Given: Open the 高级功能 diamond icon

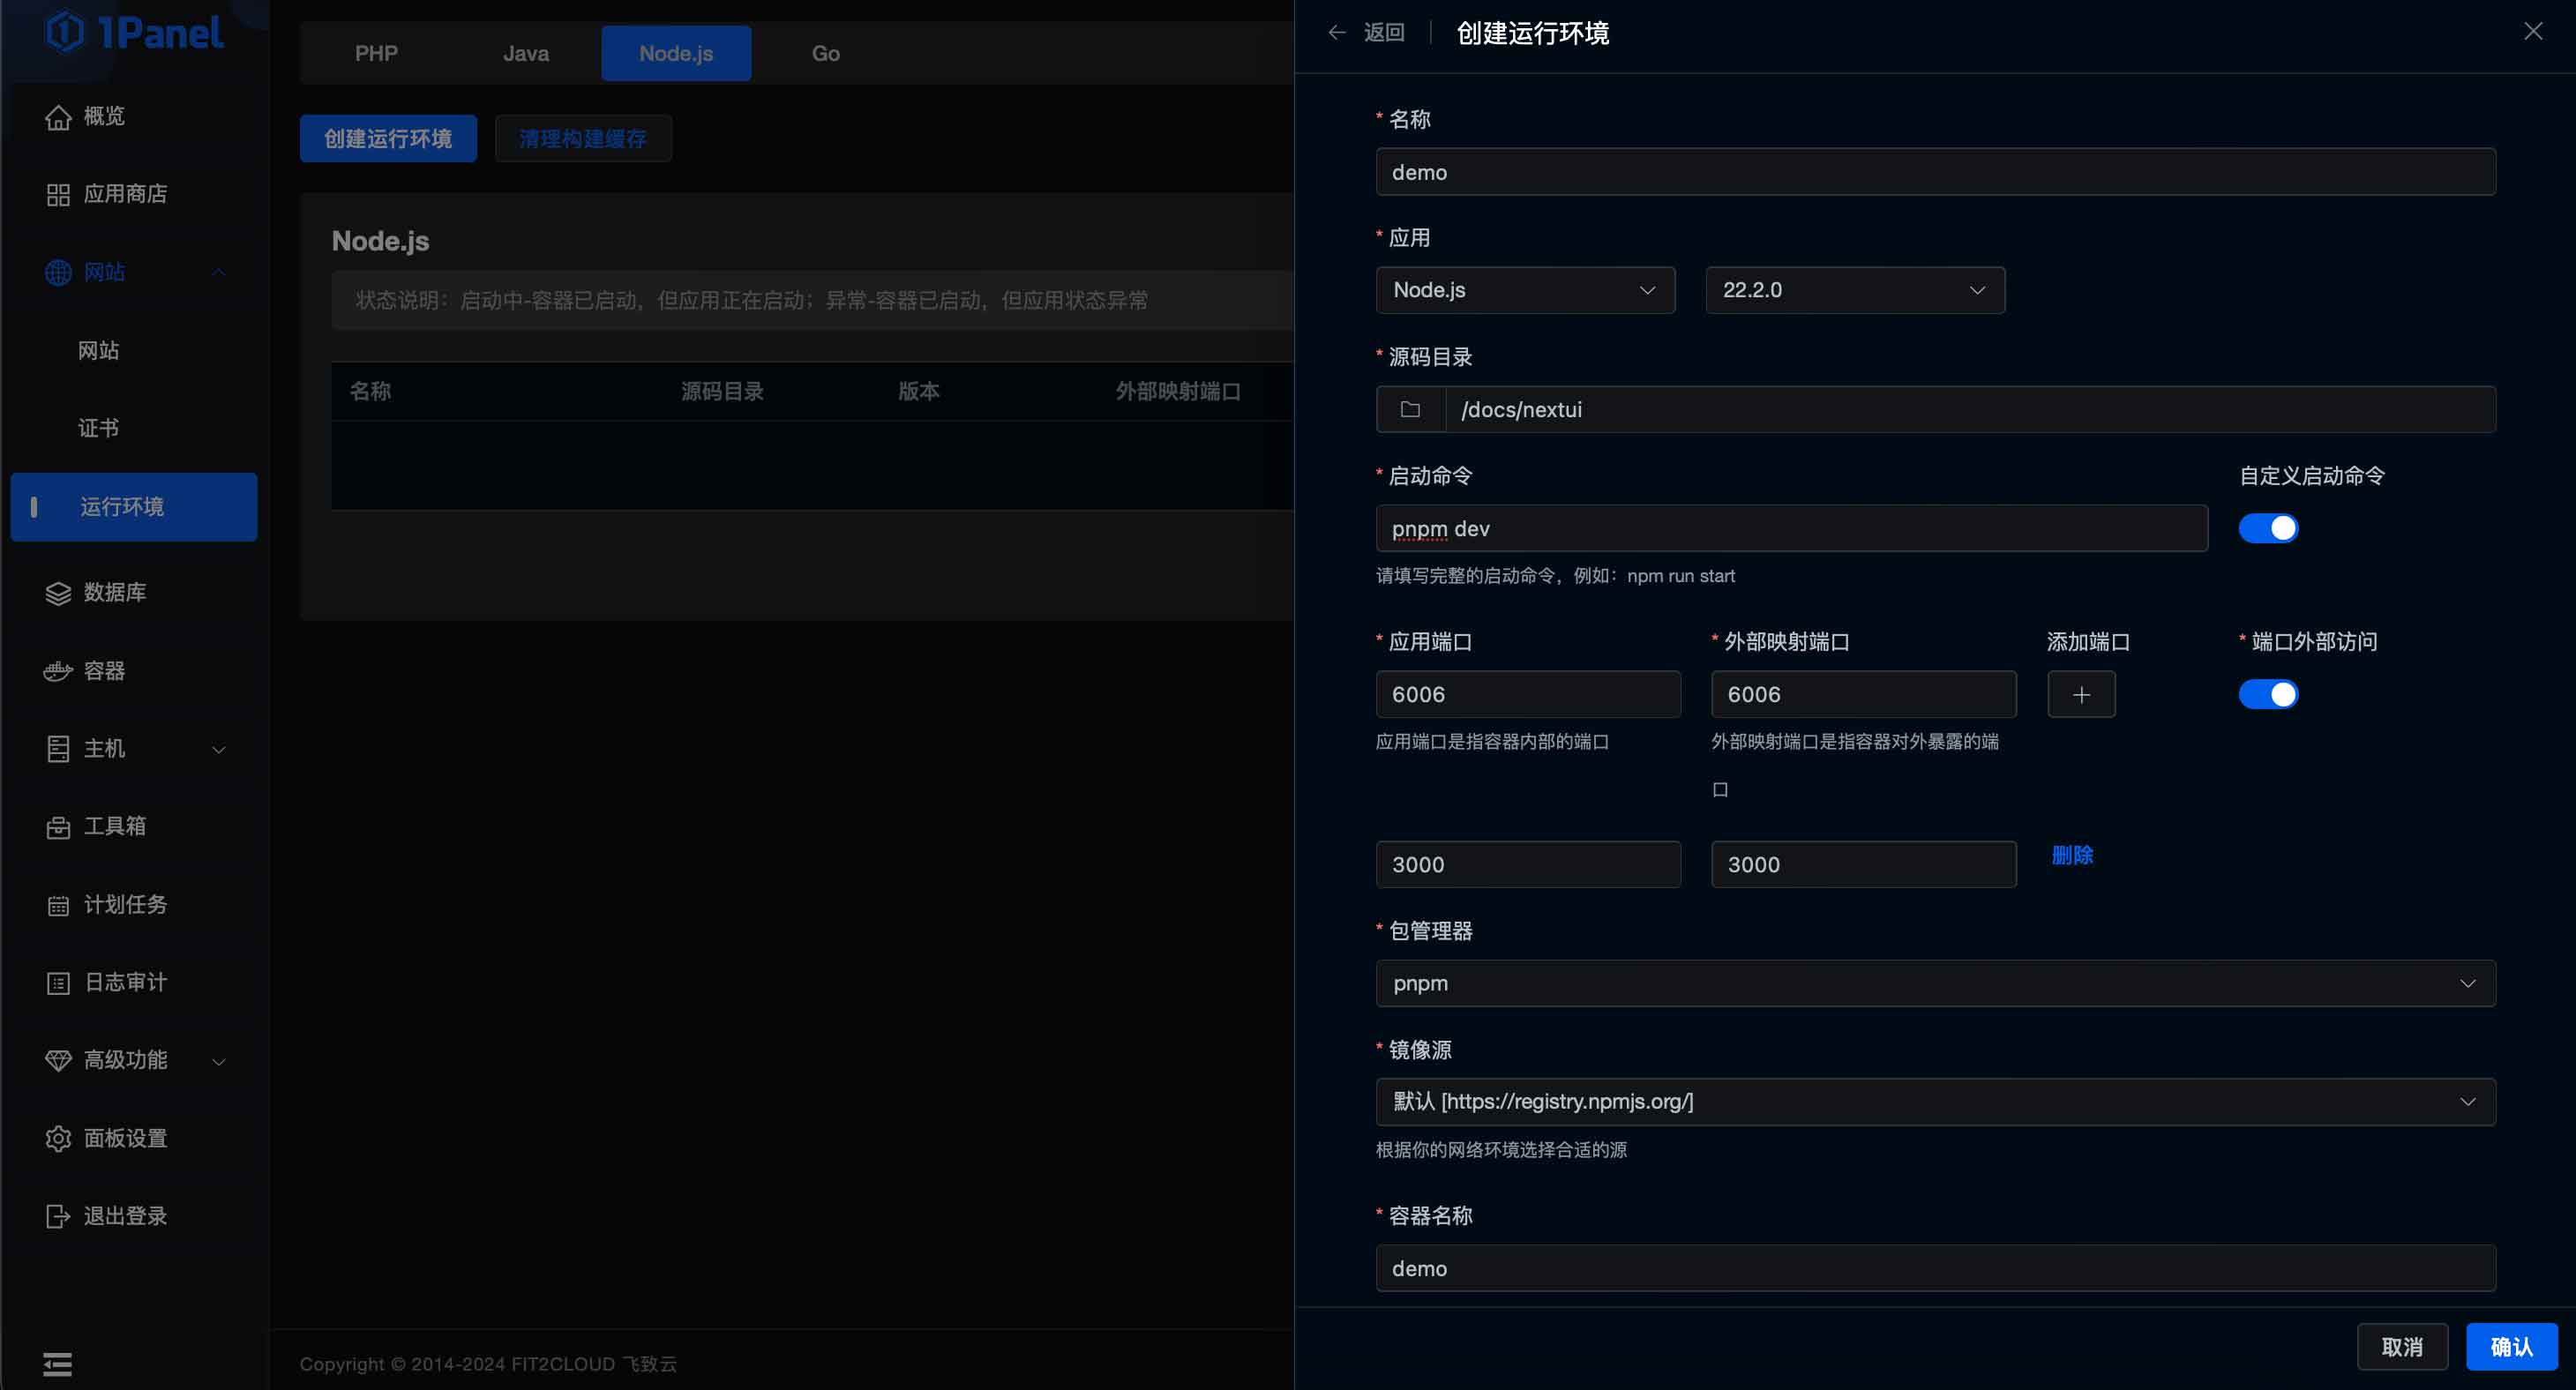Looking at the screenshot, I should click(x=58, y=1060).
